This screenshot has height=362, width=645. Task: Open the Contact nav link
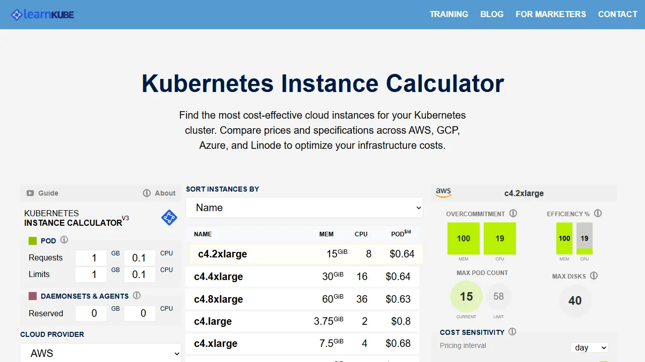(618, 14)
